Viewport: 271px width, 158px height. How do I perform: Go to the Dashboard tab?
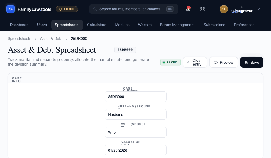[x=19, y=25]
